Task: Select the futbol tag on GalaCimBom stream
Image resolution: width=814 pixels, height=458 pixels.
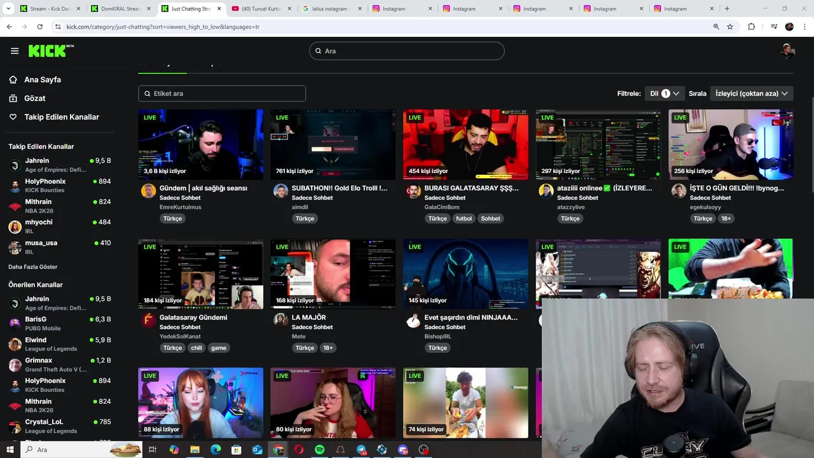Action: pyautogui.click(x=464, y=218)
